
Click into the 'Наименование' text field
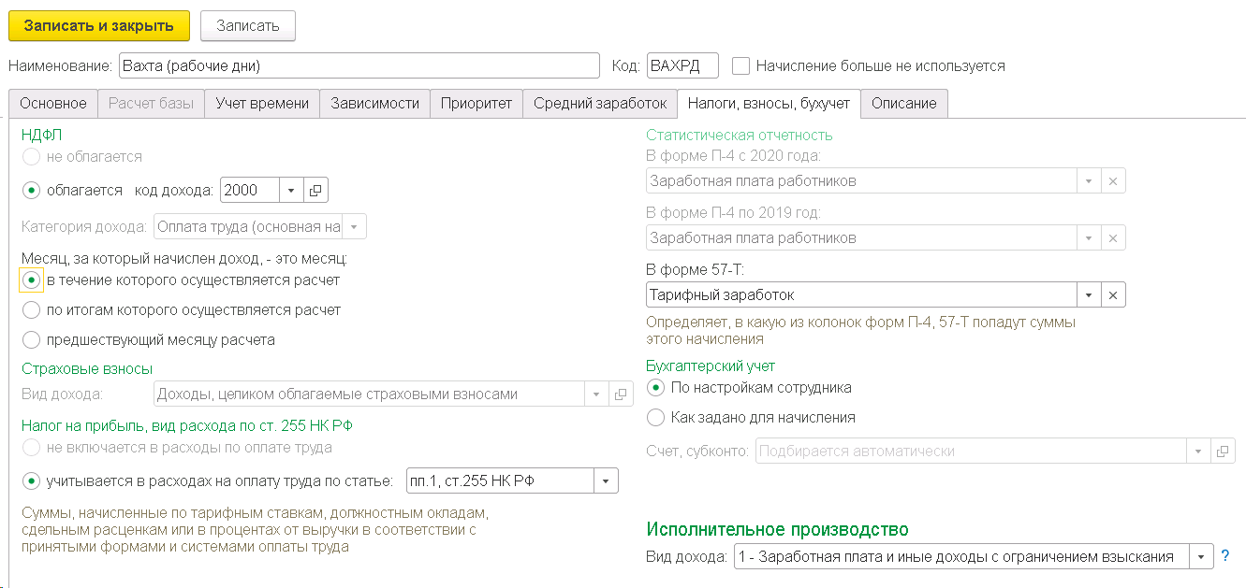point(359,66)
